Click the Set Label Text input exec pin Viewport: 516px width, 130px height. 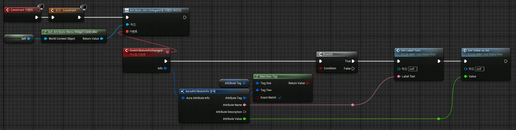pyautogui.click(x=399, y=61)
